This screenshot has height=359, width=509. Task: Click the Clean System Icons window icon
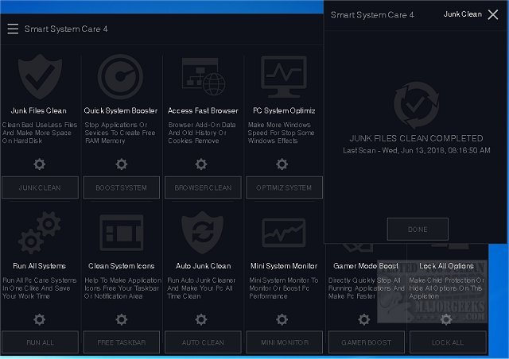click(122, 233)
